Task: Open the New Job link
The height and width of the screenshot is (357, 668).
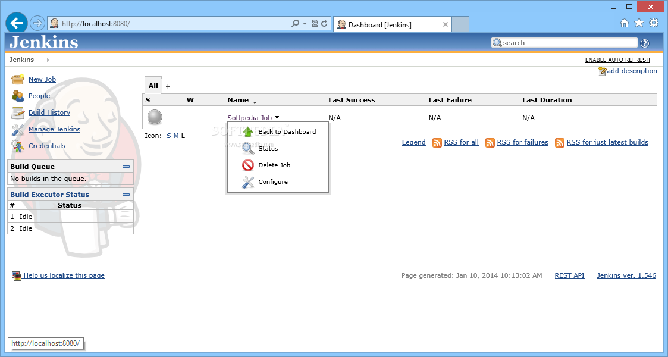Action: click(x=42, y=79)
